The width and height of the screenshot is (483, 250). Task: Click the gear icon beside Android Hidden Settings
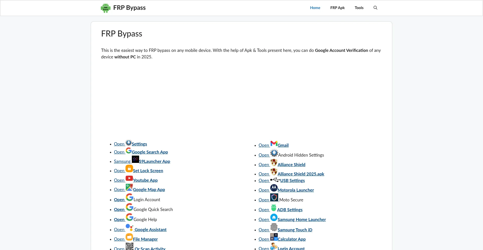coord(274,153)
